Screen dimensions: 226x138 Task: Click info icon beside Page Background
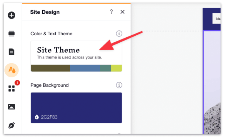pos(119,85)
